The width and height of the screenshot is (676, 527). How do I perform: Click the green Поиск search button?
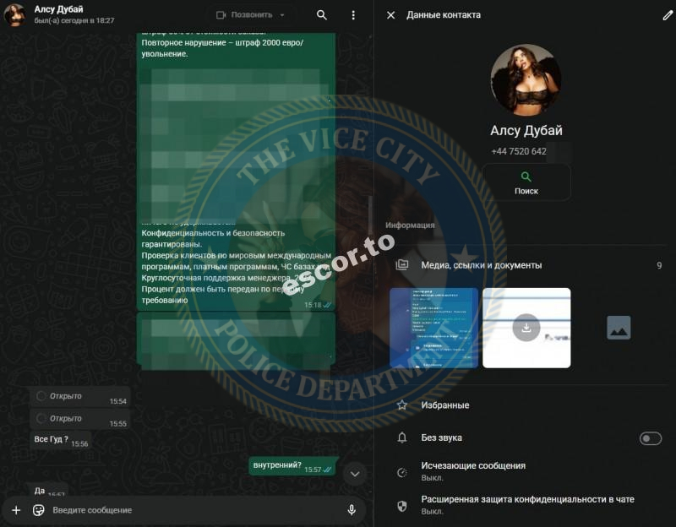pyautogui.click(x=526, y=182)
